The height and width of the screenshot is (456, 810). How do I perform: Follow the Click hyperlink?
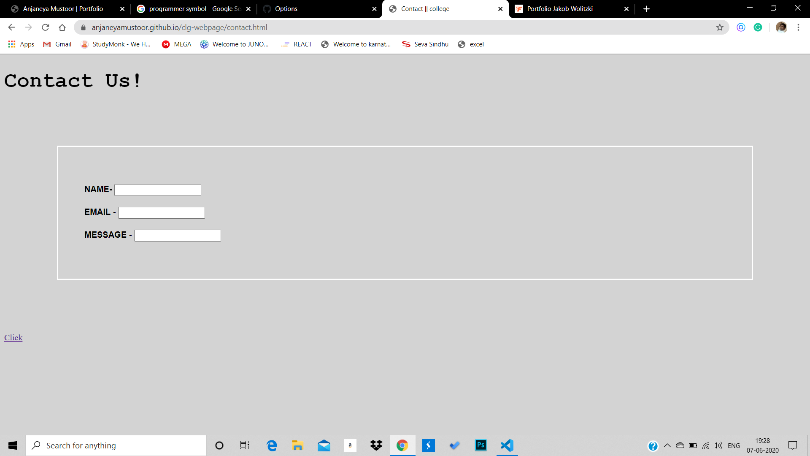13,338
